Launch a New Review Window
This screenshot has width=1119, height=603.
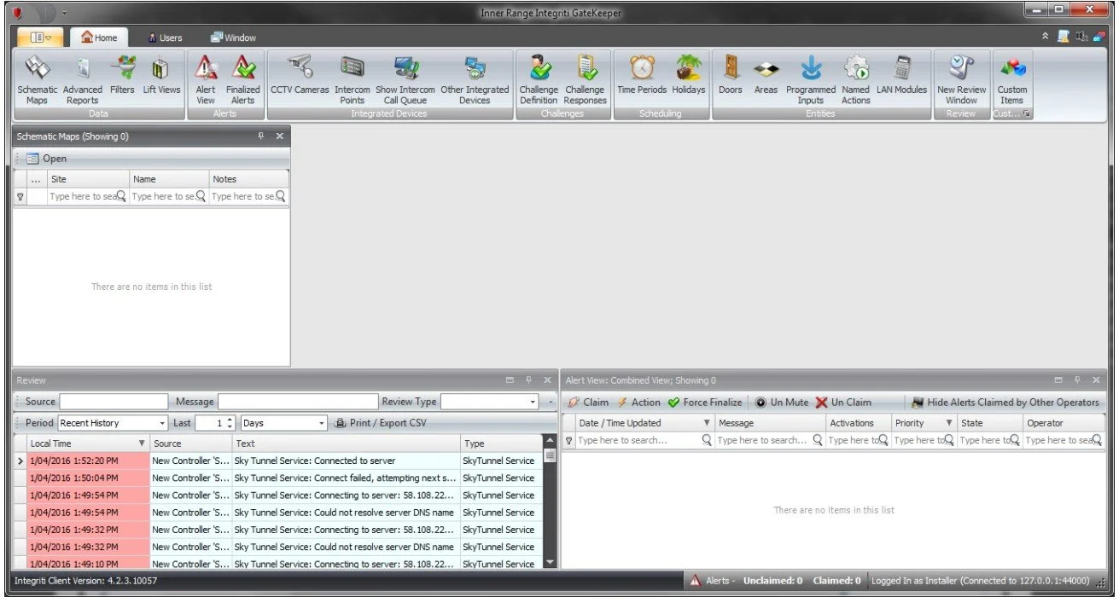click(x=961, y=77)
